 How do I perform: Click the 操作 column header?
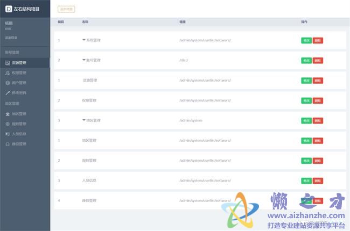click(x=304, y=22)
